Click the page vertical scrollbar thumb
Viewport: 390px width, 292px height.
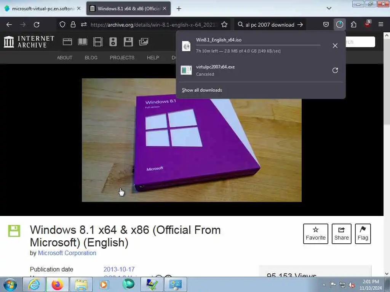point(387,82)
